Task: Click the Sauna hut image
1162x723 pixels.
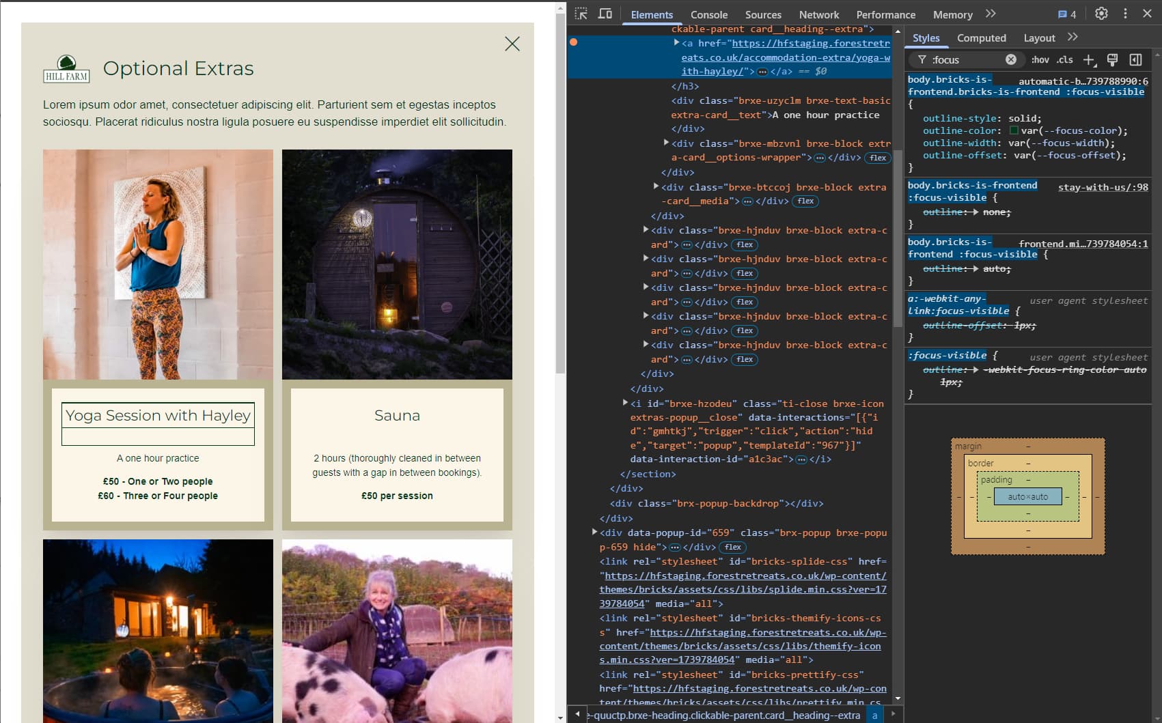Action: point(397,264)
